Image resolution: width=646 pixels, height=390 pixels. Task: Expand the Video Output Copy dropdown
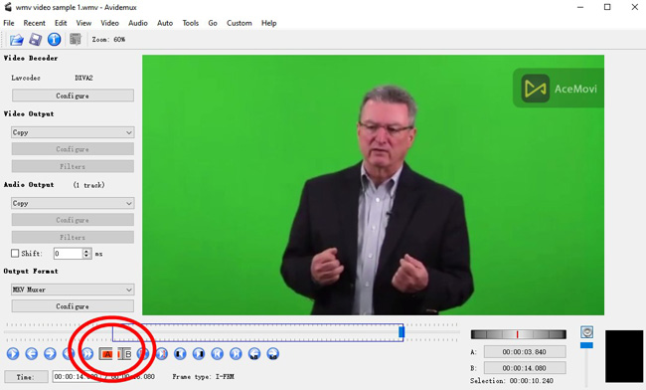point(73,132)
